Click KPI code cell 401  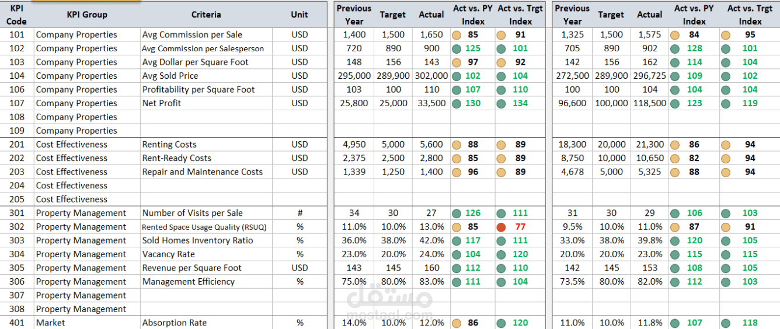[x=17, y=323]
